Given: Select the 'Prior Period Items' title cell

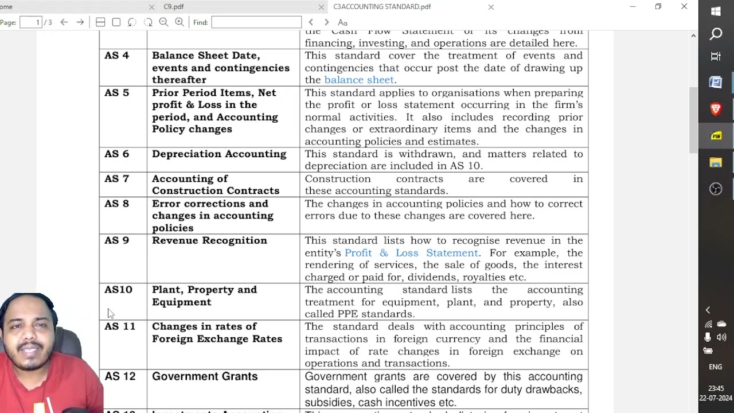Looking at the screenshot, I should [215, 111].
